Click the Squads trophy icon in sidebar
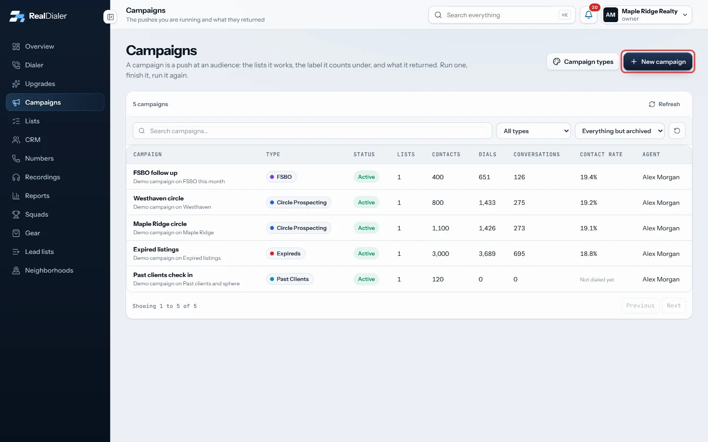 [16, 215]
